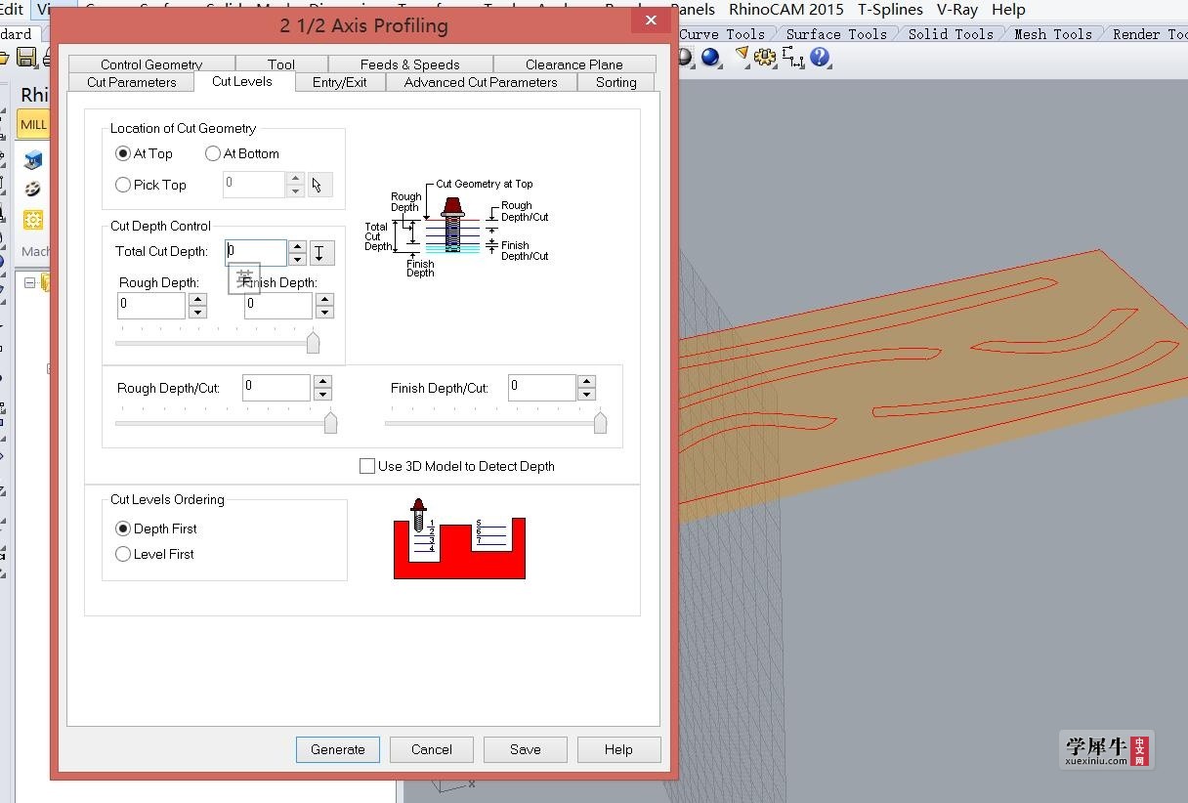The height and width of the screenshot is (803, 1188).
Task: Open the Edit menu
Action: click(11, 9)
